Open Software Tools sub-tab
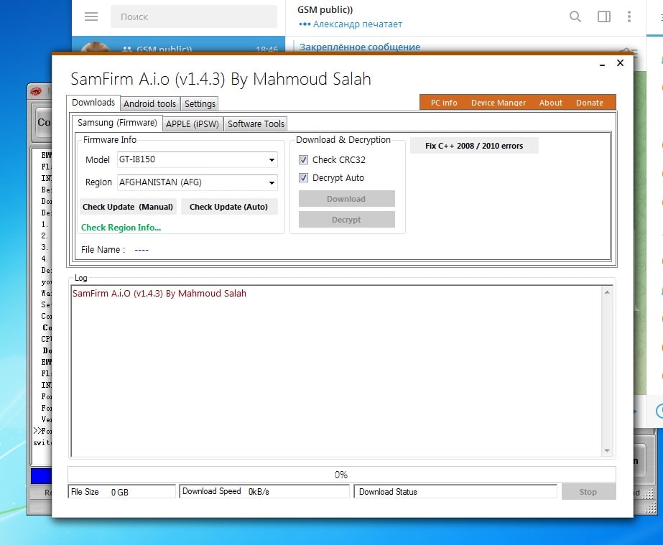This screenshot has width=663, height=545. [x=256, y=124]
